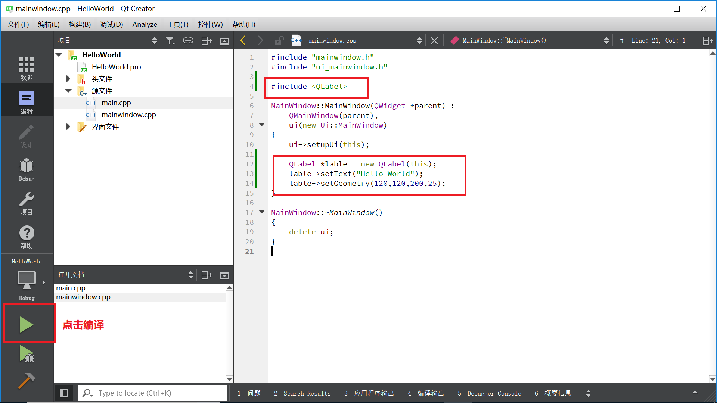Open the 构建(B) menu
Viewport: 717px width, 403px height.
pyautogui.click(x=80, y=25)
